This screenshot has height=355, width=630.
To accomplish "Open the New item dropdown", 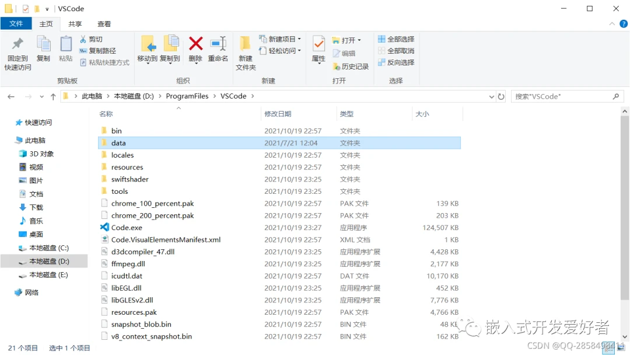I will click(299, 39).
